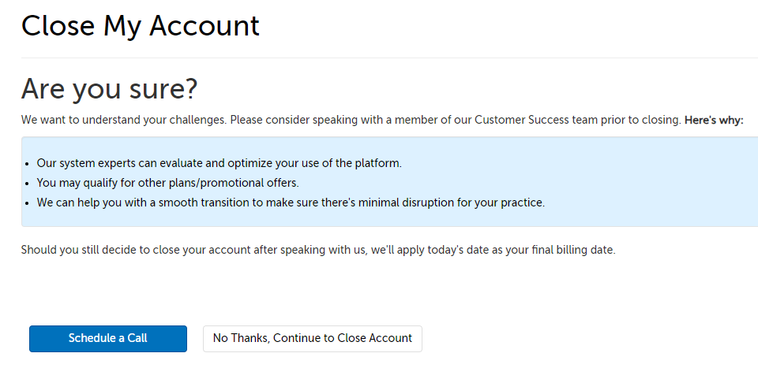Click the system experts bullet point
The width and height of the screenshot is (758, 368).
coord(220,163)
